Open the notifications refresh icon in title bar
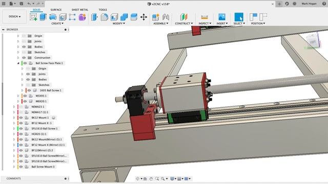328x184 pixels. (287, 4)
